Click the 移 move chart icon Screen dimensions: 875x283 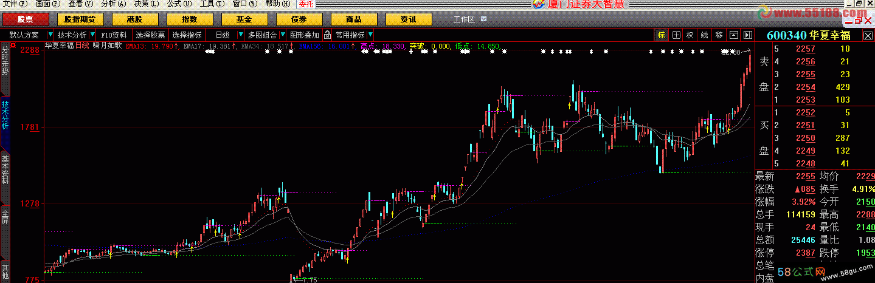pyautogui.click(x=719, y=35)
